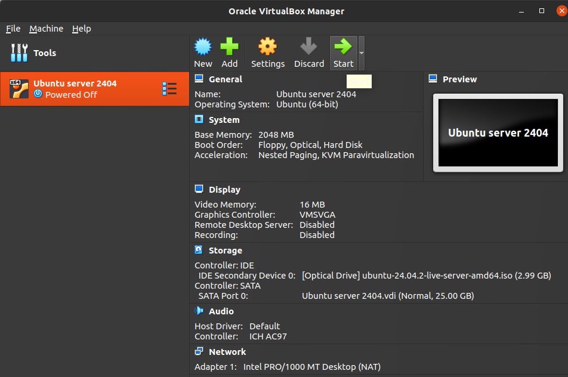The width and height of the screenshot is (568, 377).
Task: Open the File menu
Action: [x=13, y=29]
